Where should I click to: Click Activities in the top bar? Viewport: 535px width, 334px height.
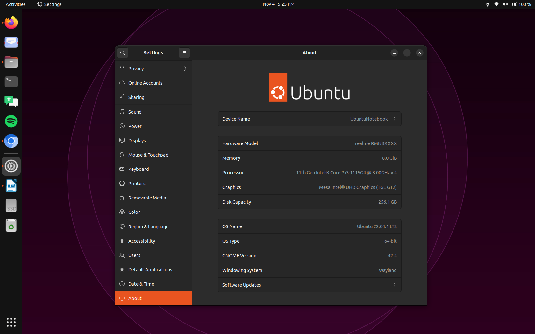click(x=16, y=4)
